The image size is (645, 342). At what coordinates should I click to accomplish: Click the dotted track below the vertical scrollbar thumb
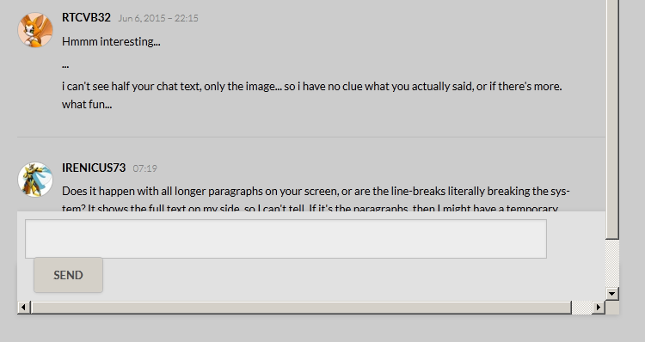pyautogui.click(x=612, y=264)
